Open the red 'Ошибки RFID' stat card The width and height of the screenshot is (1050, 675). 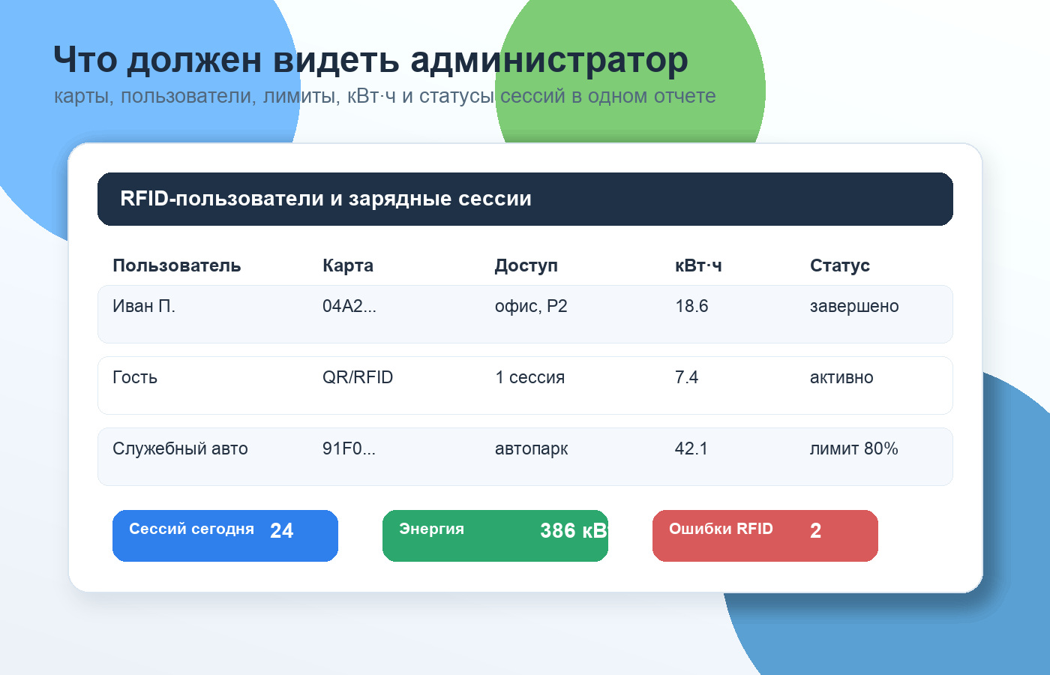coord(765,535)
